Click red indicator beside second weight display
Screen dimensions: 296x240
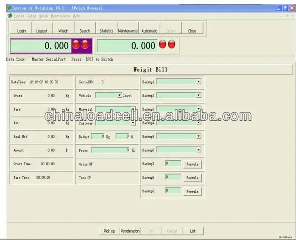coord(162,44)
